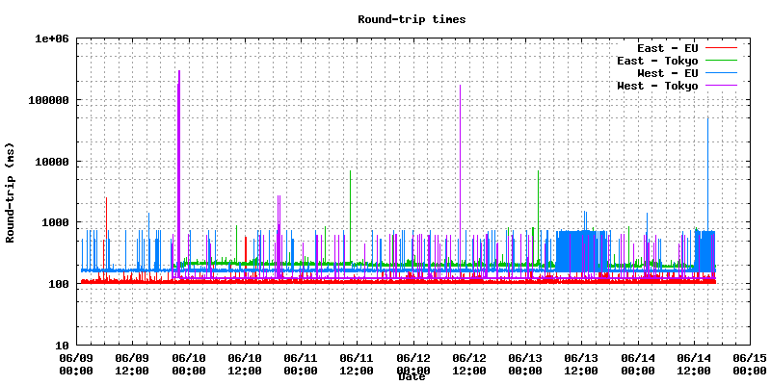The height and width of the screenshot is (385, 771).
Task: Click the "06/10 12:00" x-axis label
Action: [245, 365]
